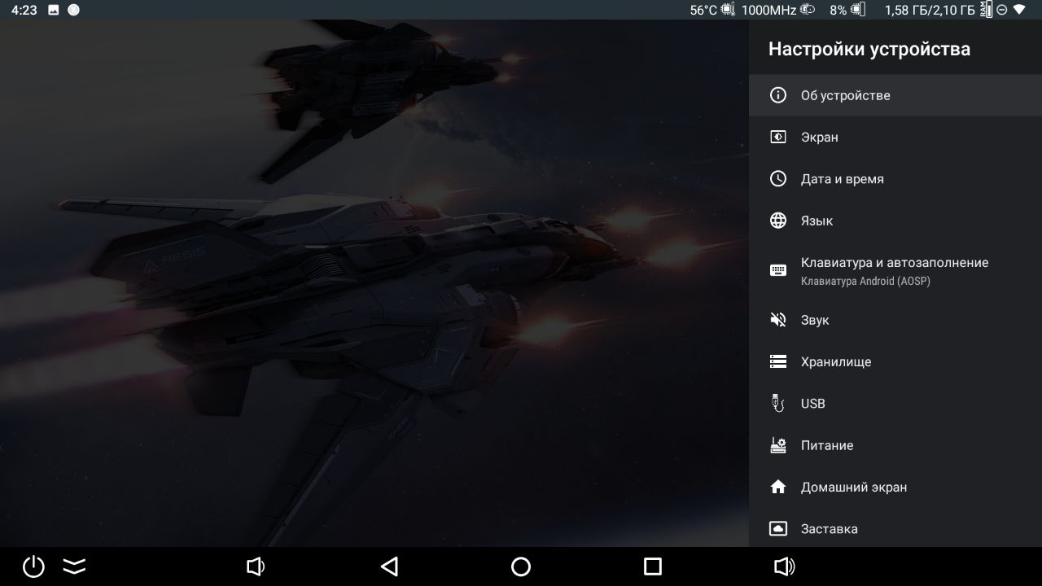This screenshot has width=1042, height=586.
Task: Open the Об устройстве info icon
Action: pos(778,95)
